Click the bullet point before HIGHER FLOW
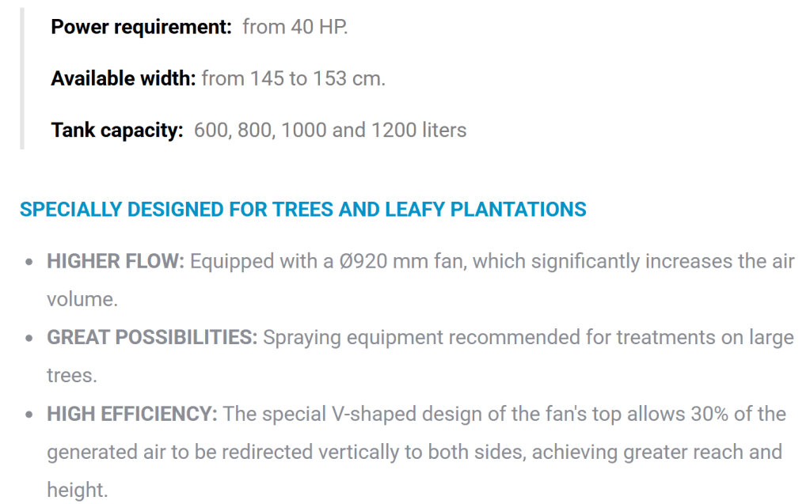 29,262
